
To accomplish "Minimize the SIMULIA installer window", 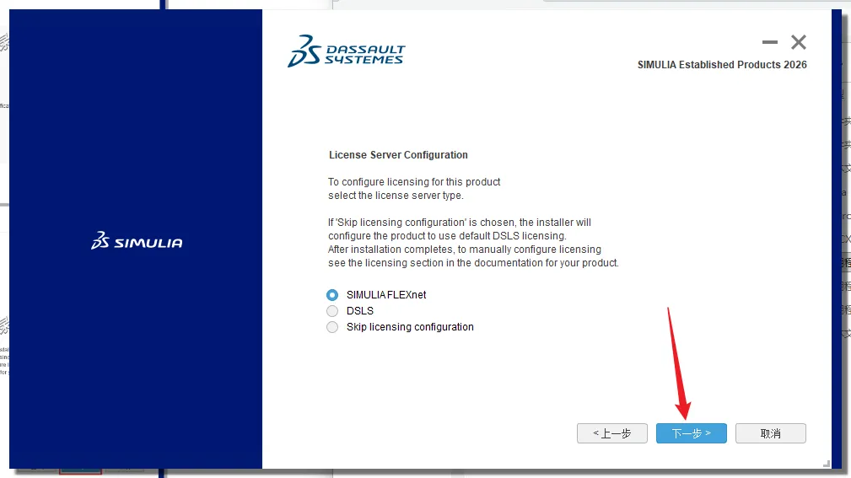I will point(769,42).
